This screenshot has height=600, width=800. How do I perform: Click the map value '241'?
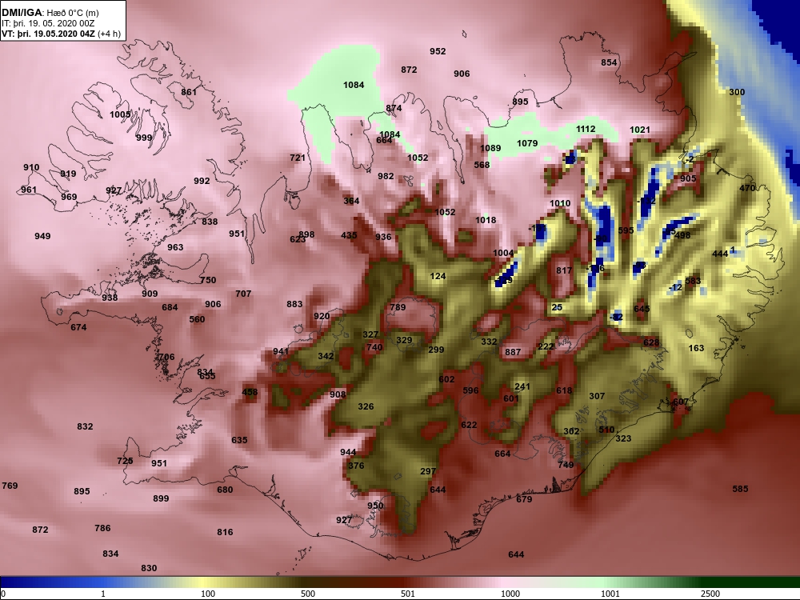click(522, 386)
